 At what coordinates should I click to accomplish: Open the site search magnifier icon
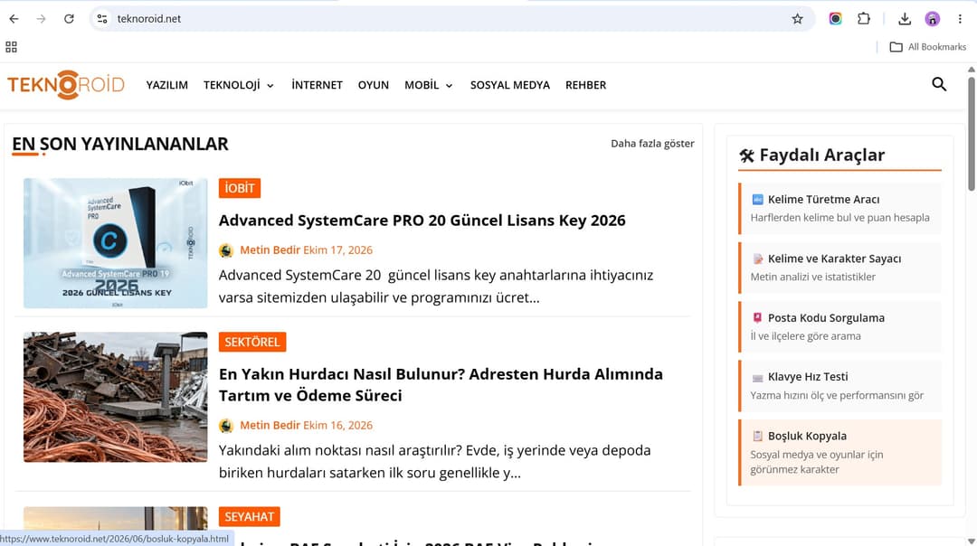point(939,84)
